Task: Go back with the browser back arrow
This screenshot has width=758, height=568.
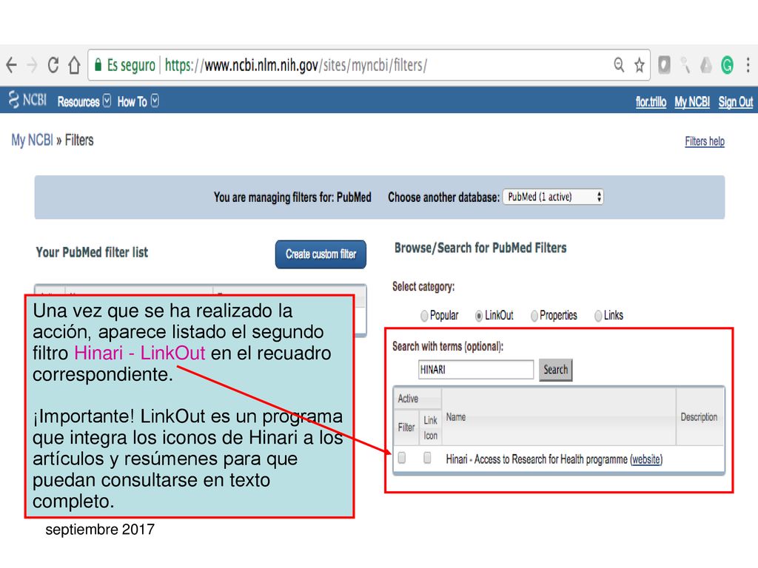Action: (x=12, y=65)
